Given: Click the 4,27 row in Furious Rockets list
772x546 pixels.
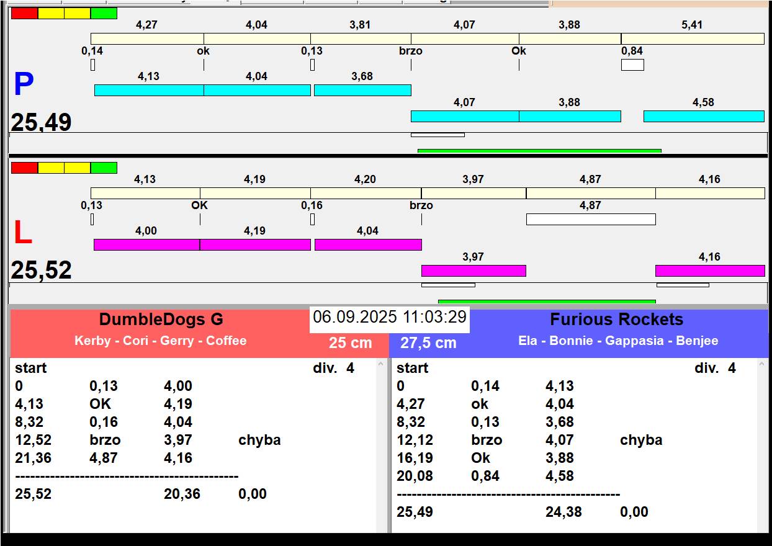Looking at the screenshot, I should pyautogui.click(x=574, y=404).
